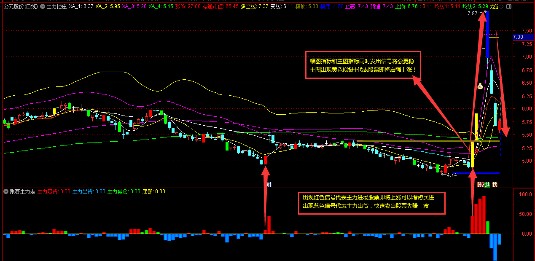
Task: Click the 主力吸货 0.00 readout
Action: tap(54, 191)
